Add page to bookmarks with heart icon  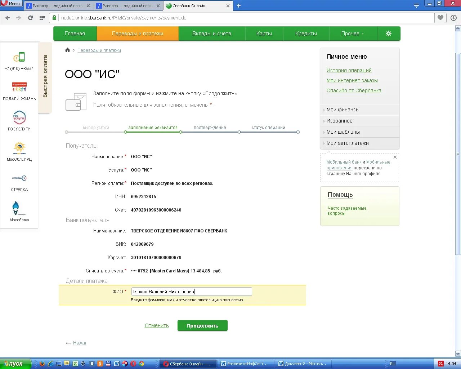[440, 18]
